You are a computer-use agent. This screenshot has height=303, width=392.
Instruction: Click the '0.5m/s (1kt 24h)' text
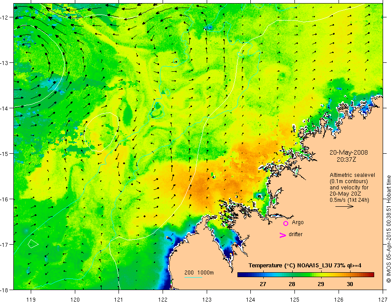point(350,200)
